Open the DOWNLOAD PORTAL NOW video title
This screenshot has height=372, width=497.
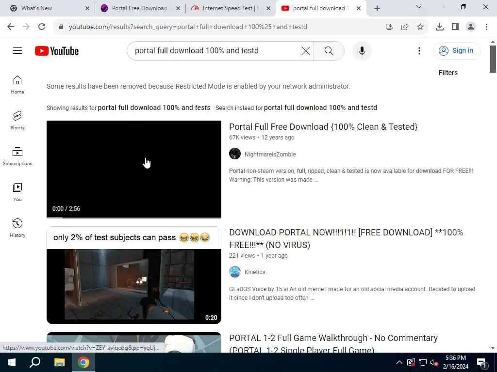346,238
